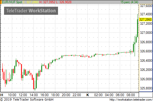
Task: Click the 15 perc (4:34) interval label
Action: click(129, 2)
